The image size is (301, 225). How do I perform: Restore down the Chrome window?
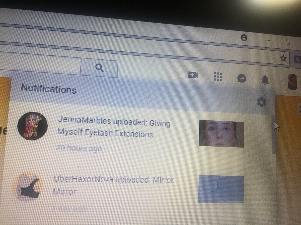pos(288,42)
